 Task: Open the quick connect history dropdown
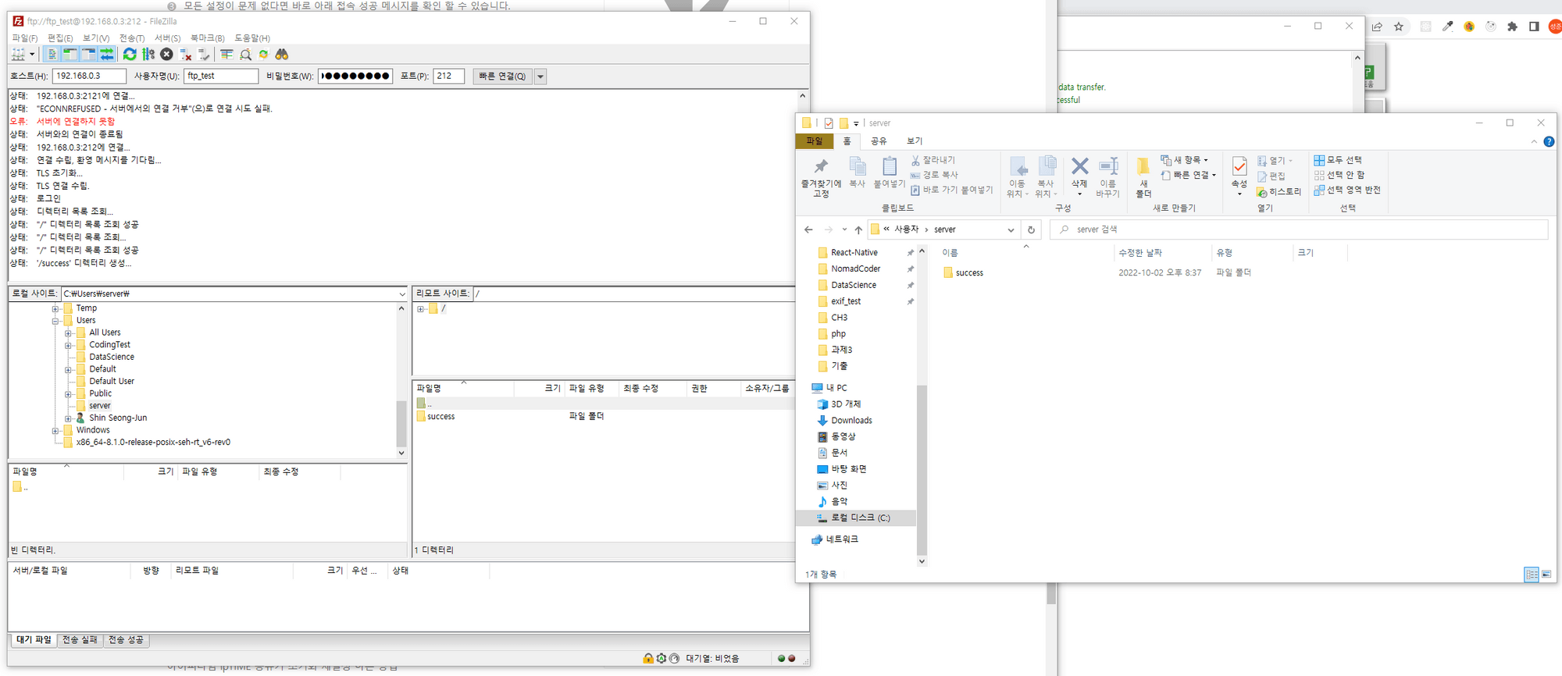(540, 76)
